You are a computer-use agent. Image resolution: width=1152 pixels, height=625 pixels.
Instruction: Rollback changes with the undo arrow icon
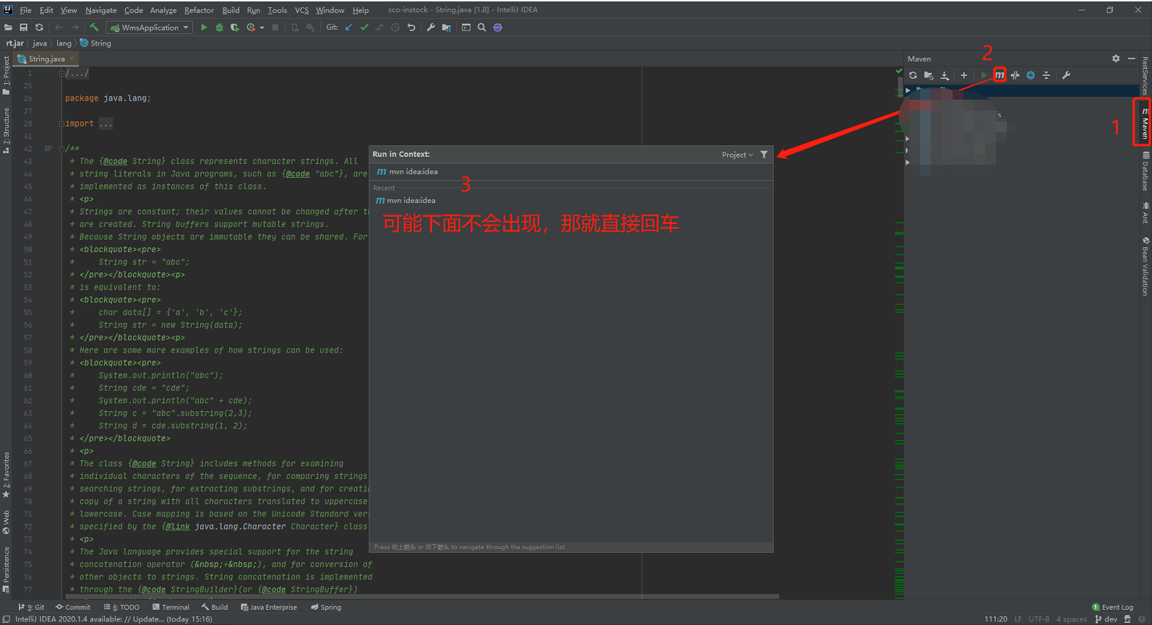(x=411, y=27)
